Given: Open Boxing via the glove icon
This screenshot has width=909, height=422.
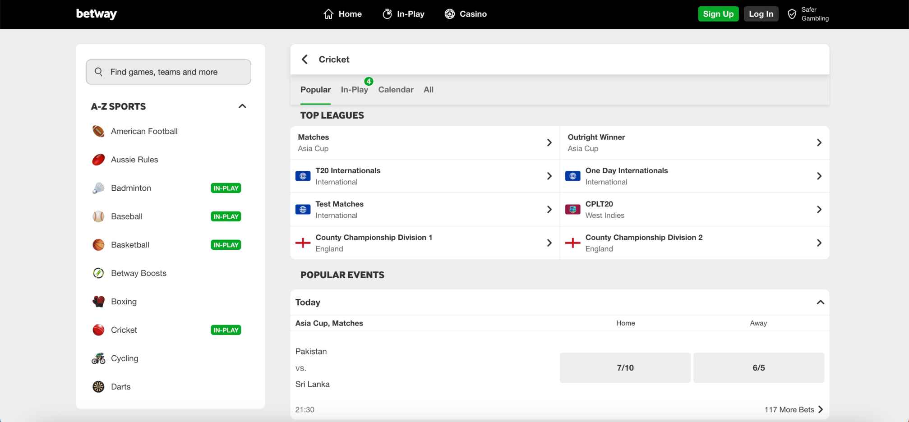Looking at the screenshot, I should pos(98,302).
